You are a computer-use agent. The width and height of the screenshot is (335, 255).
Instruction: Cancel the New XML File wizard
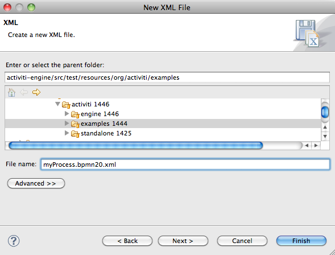242,241
